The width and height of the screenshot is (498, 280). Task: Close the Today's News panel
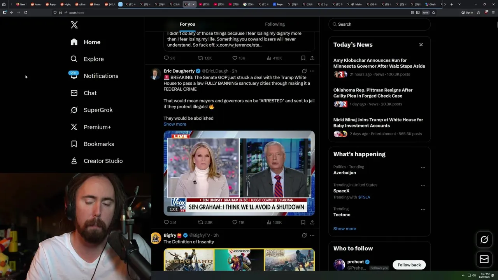tap(421, 45)
